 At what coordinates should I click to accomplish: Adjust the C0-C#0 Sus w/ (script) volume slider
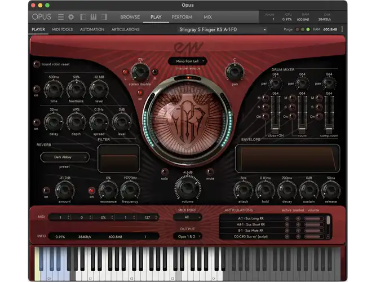313,237
